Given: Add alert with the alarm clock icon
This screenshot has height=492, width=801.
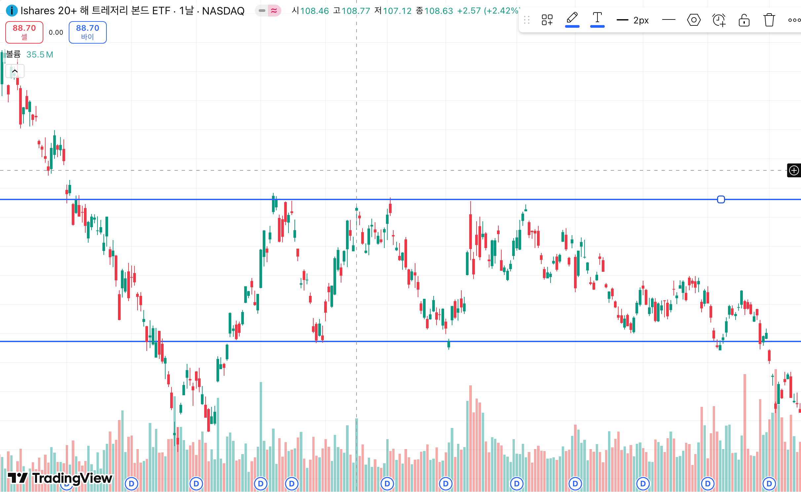Looking at the screenshot, I should coord(719,20).
